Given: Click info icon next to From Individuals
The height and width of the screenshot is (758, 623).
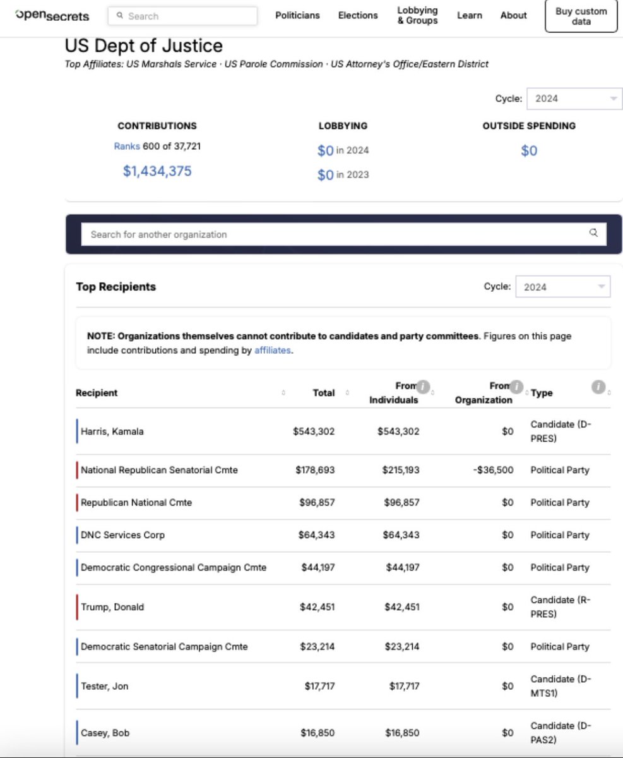Looking at the screenshot, I should [423, 387].
